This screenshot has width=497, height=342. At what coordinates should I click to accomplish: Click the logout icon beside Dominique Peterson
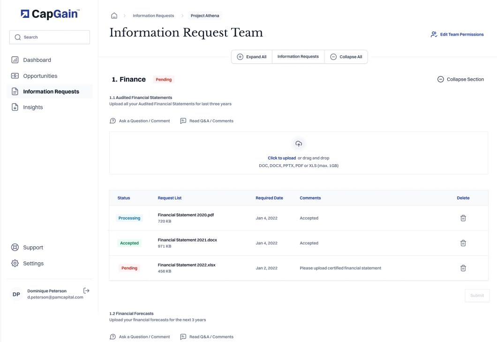(x=86, y=291)
